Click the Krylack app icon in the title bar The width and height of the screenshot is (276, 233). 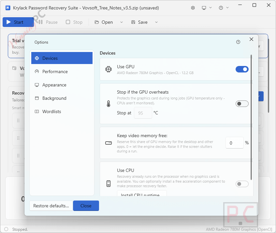coord(8,8)
